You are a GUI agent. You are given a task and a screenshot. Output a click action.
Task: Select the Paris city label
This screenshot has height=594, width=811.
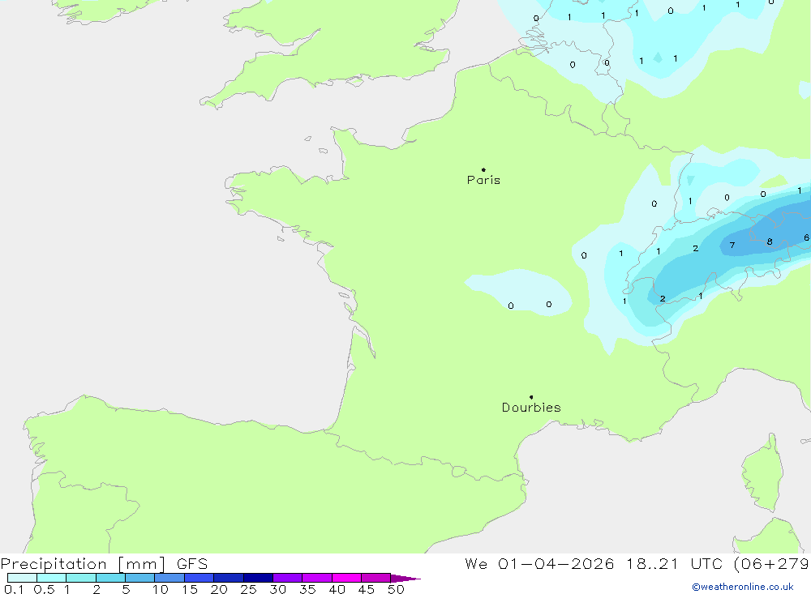483,180
